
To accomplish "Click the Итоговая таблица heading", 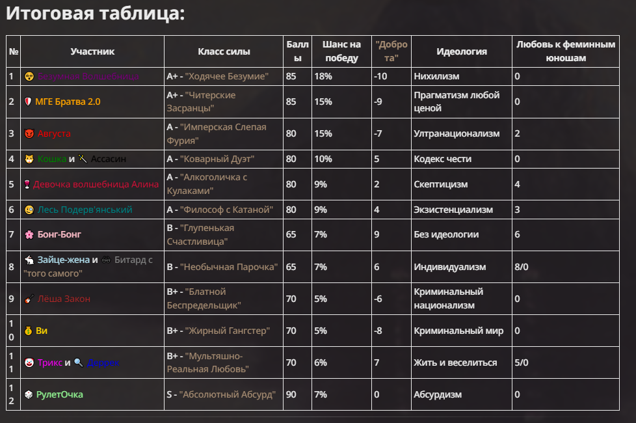I will click(96, 14).
